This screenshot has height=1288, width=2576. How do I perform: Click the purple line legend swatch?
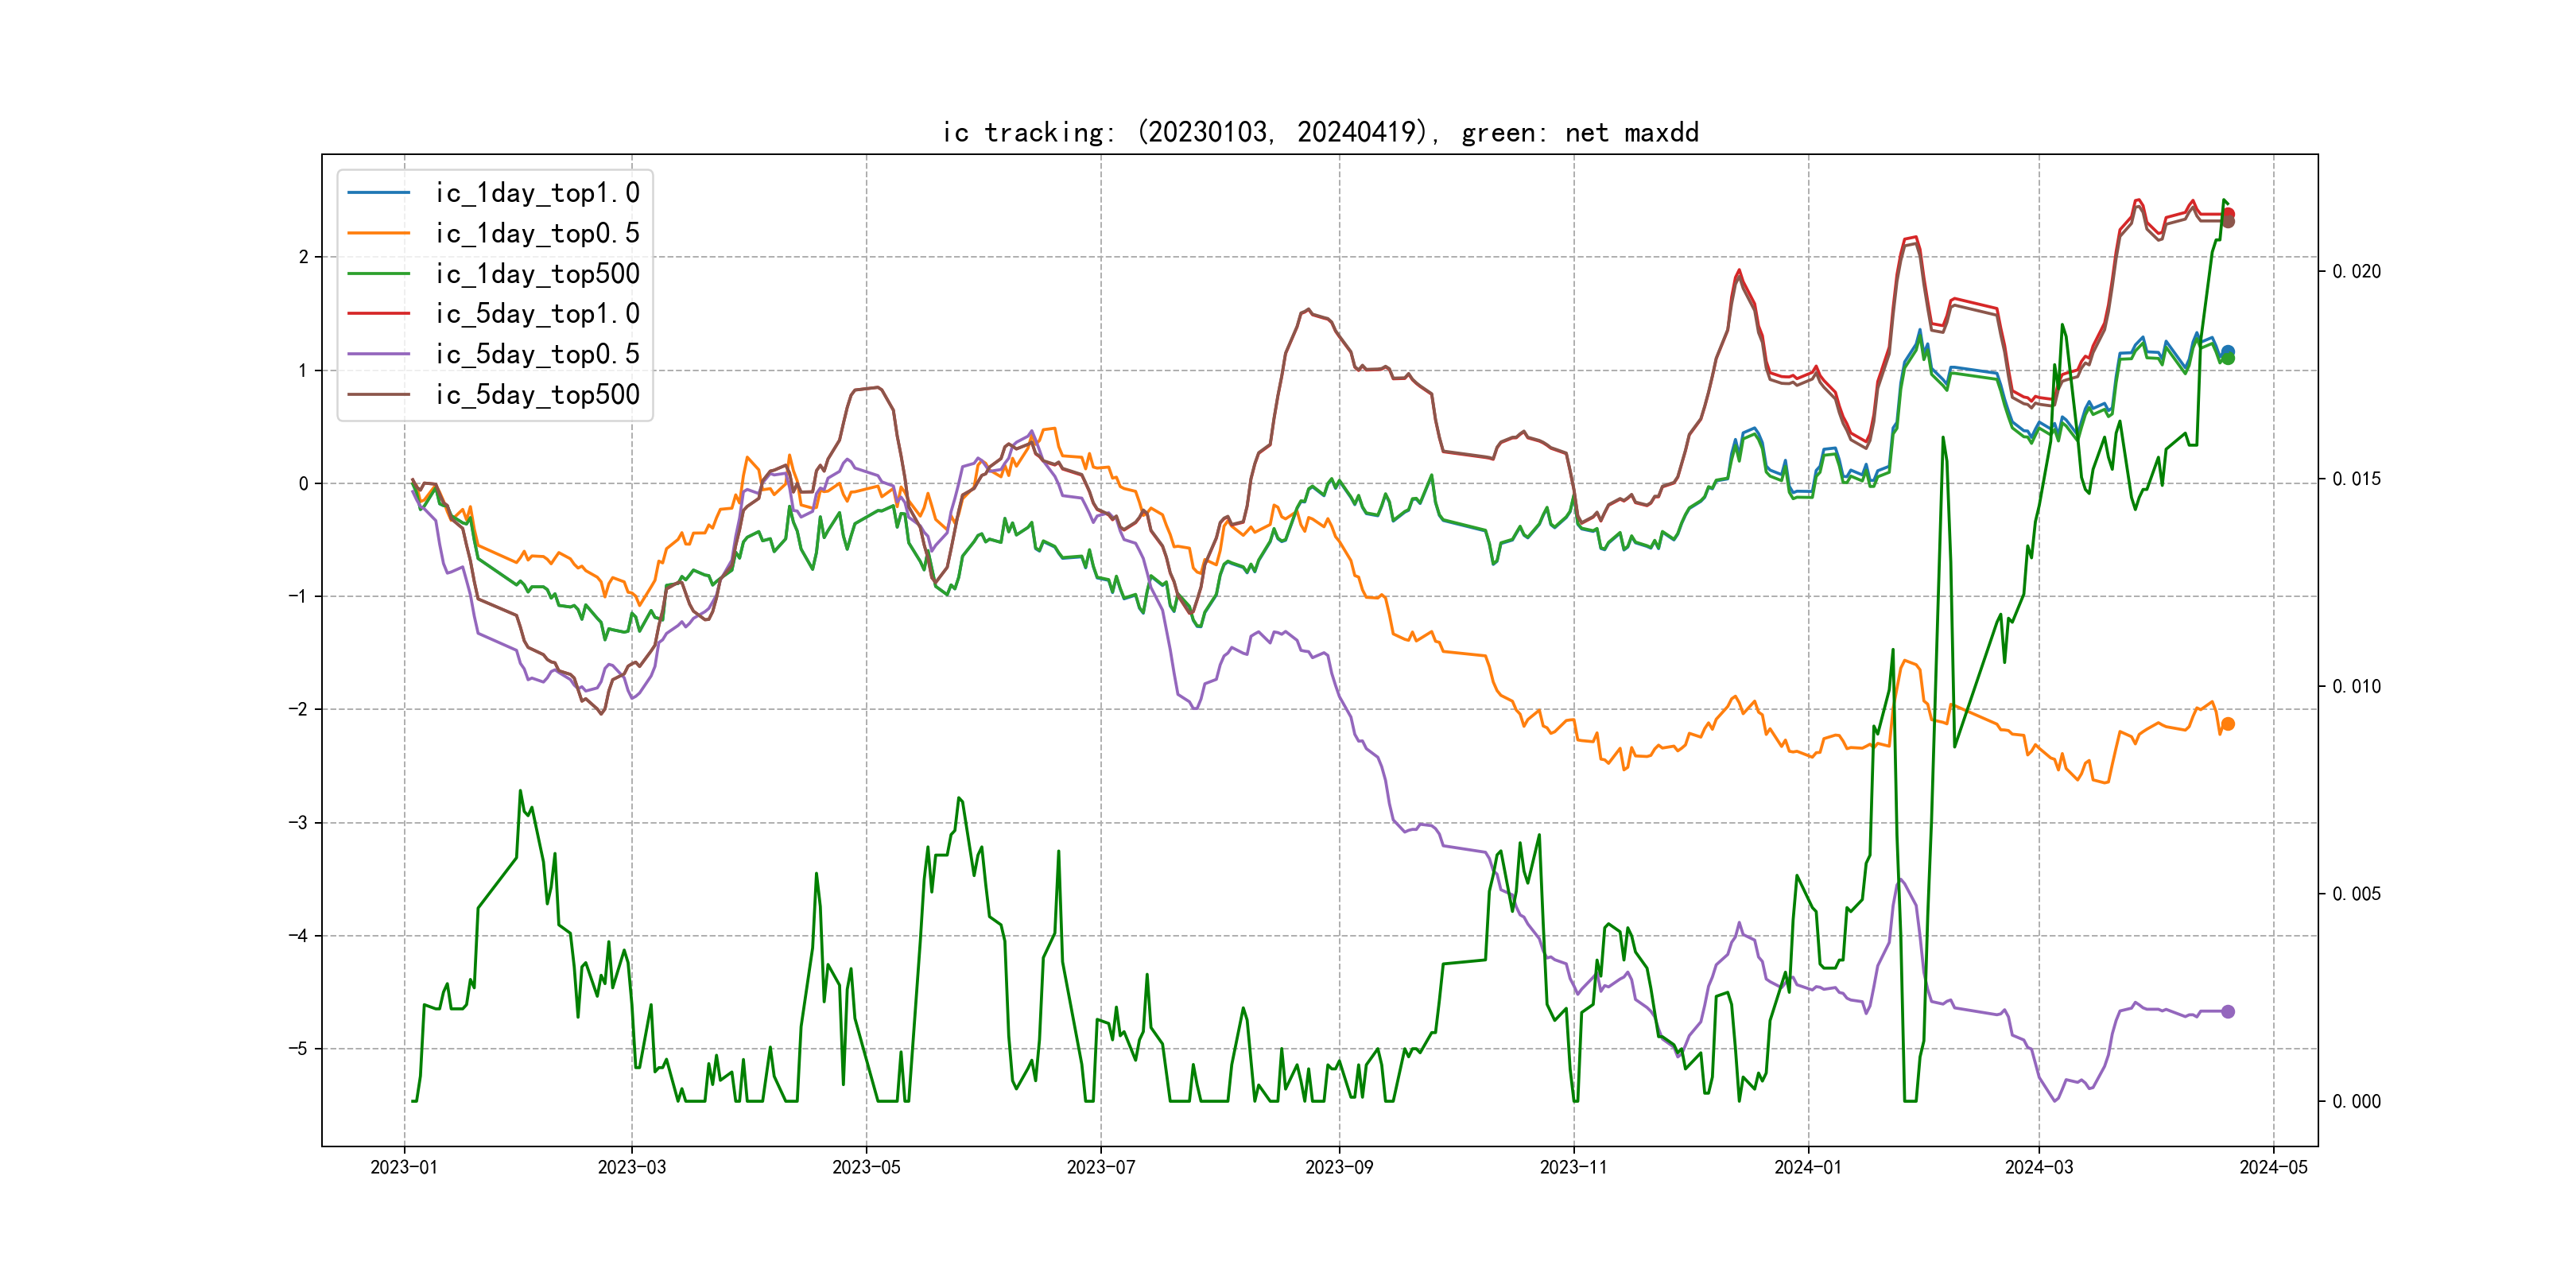click(379, 354)
